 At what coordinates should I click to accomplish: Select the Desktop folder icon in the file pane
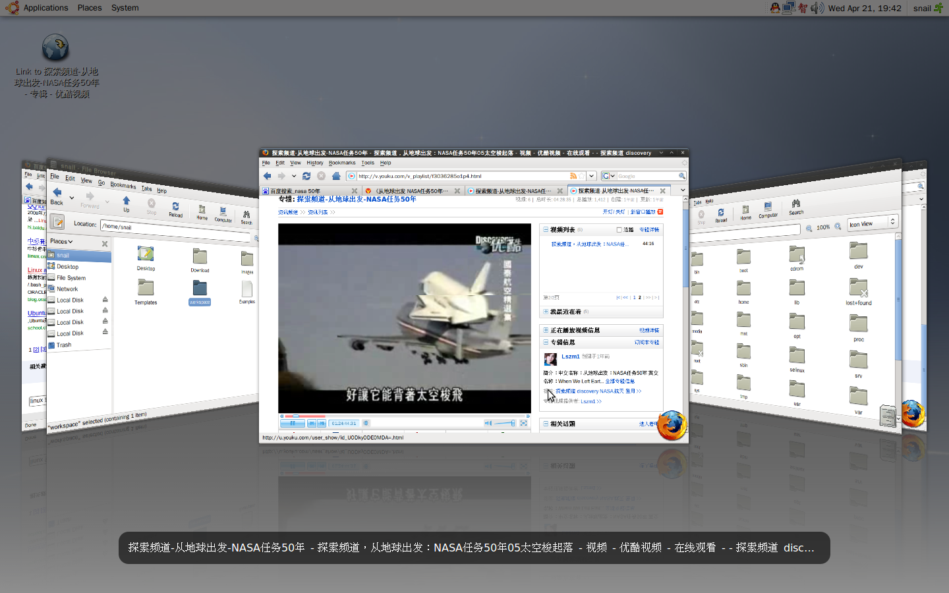click(x=146, y=254)
